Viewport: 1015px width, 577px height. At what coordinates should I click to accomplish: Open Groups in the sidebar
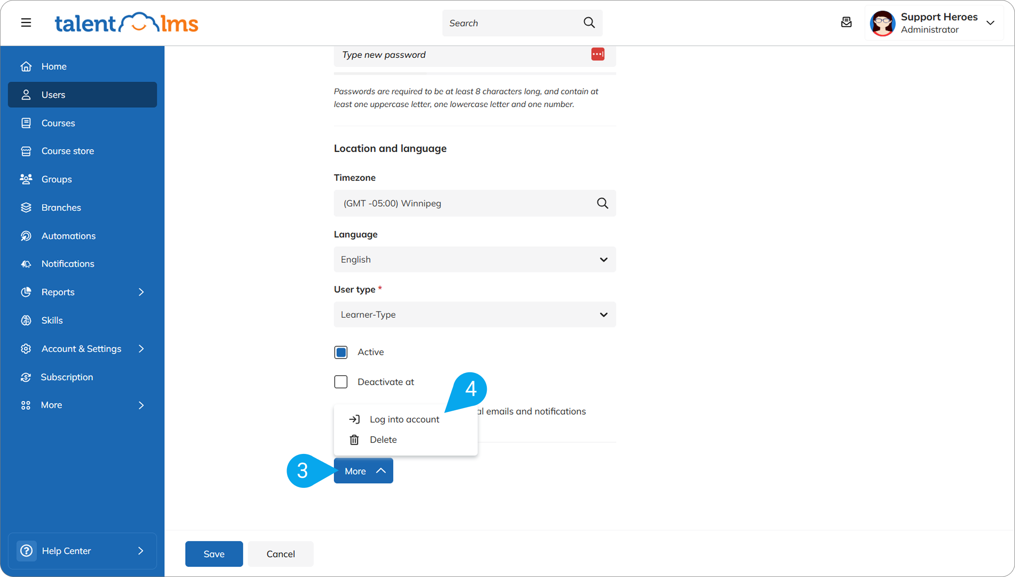82,179
